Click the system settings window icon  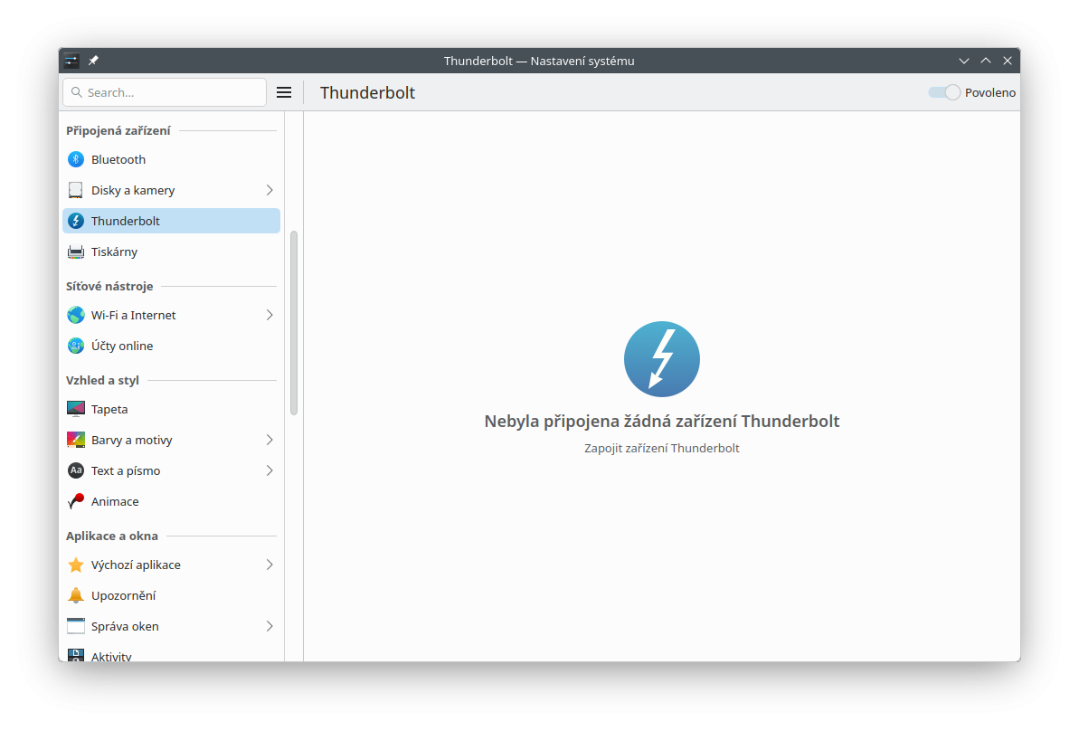click(x=71, y=61)
